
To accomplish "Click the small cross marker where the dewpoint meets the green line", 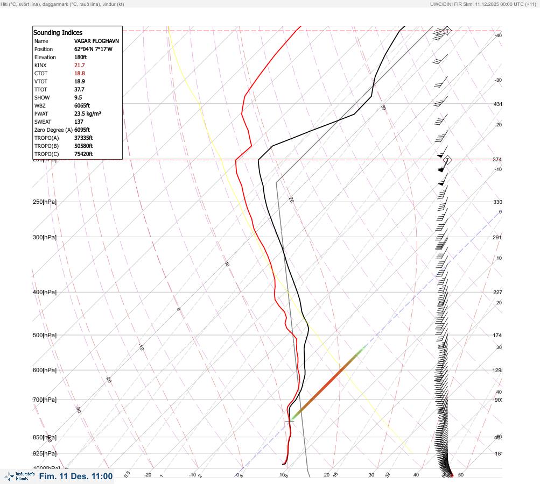I will click(290, 422).
